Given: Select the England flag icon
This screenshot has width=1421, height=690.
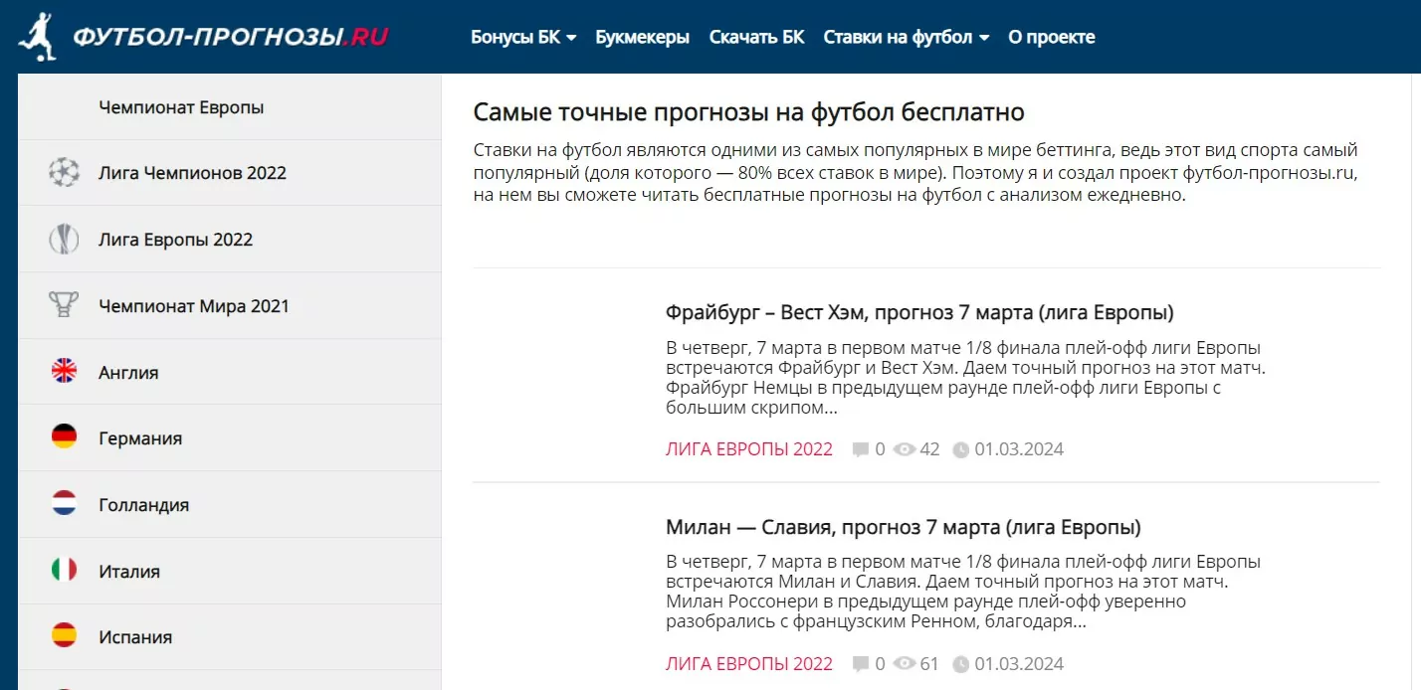Looking at the screenshot, I should (x=64, y=372).
